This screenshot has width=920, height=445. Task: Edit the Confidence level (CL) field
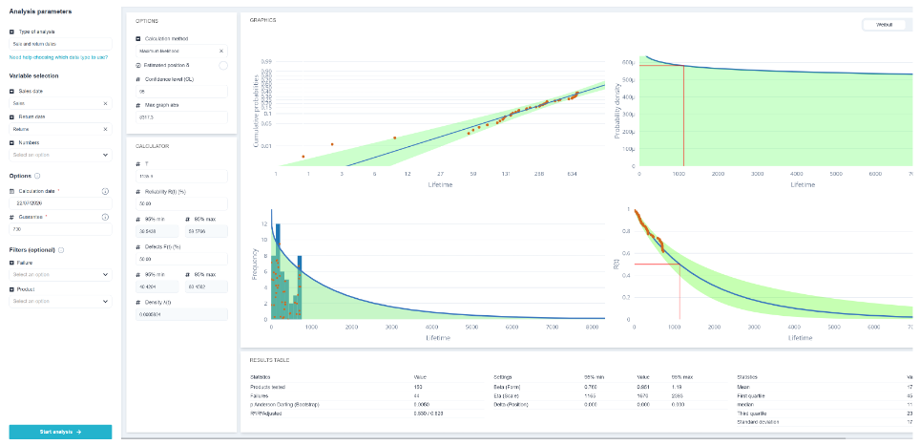click(x=181, y=93)
